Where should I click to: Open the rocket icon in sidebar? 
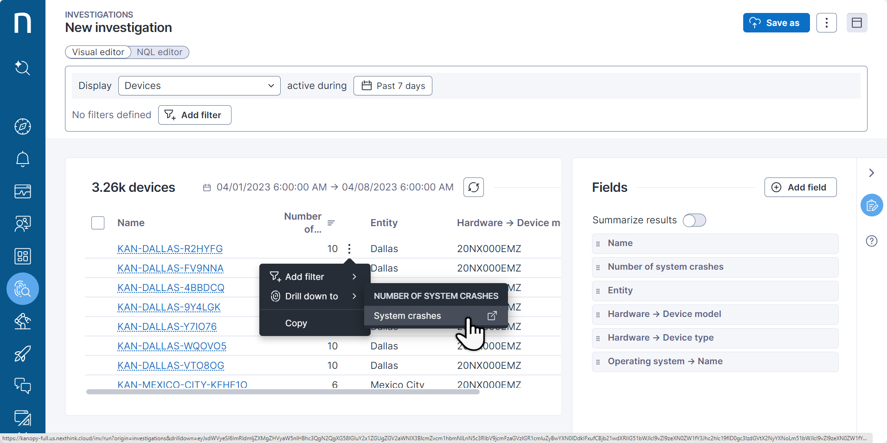[22, 354]
